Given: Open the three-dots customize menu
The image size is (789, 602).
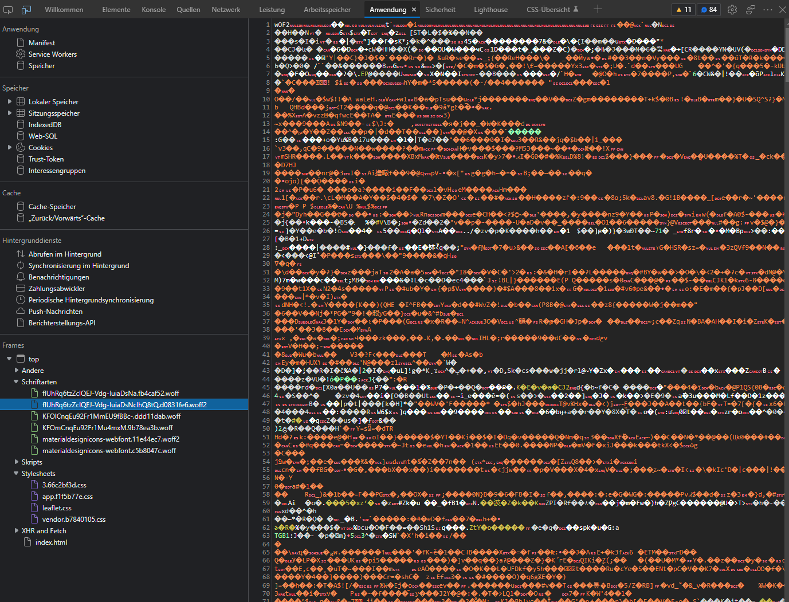Looking at the screenshot, I should (x=768, y=10).
